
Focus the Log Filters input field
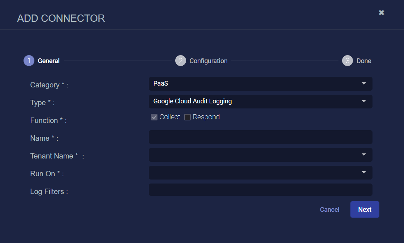pos(261,190)
